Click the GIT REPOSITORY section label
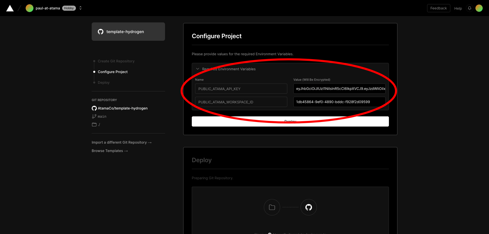The height and width of the screenshot is (234, 489). (104, 100)
